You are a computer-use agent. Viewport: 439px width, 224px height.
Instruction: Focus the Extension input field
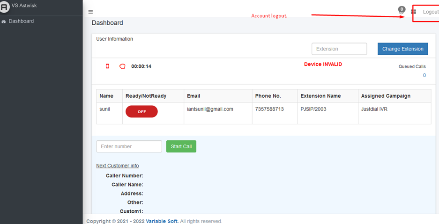point(339,49)
